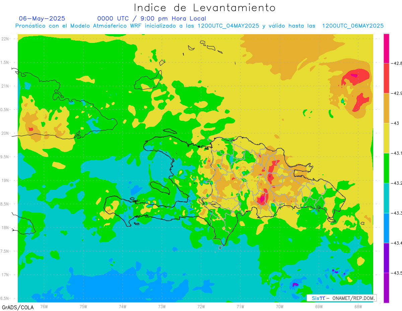Screen dimensions: 402x311
Task: Click the legend segment between -43.4 and -43.5
Action: (x=386, y=258)
